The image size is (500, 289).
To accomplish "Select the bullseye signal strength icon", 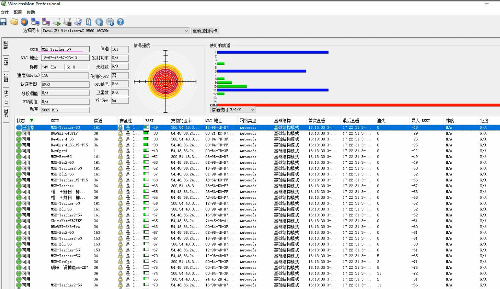I will pyautogui.click(x=24, y=22).
